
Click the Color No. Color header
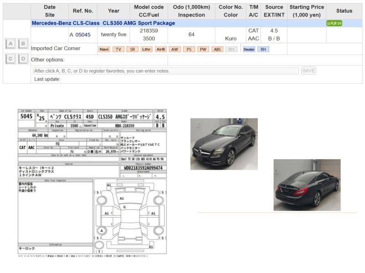[231, 11]
